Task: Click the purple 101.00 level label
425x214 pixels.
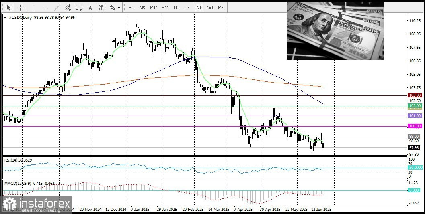Action: (x=415, y=116)
